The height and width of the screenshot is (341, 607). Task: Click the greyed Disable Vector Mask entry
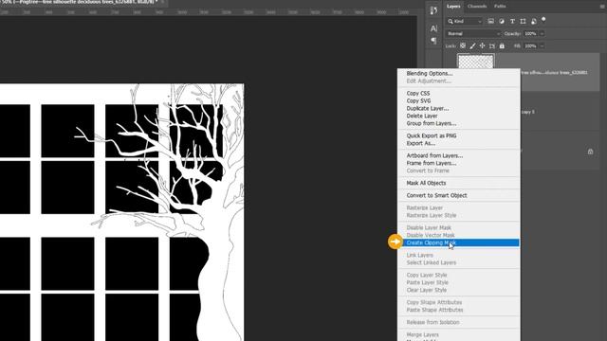[431, 235]
